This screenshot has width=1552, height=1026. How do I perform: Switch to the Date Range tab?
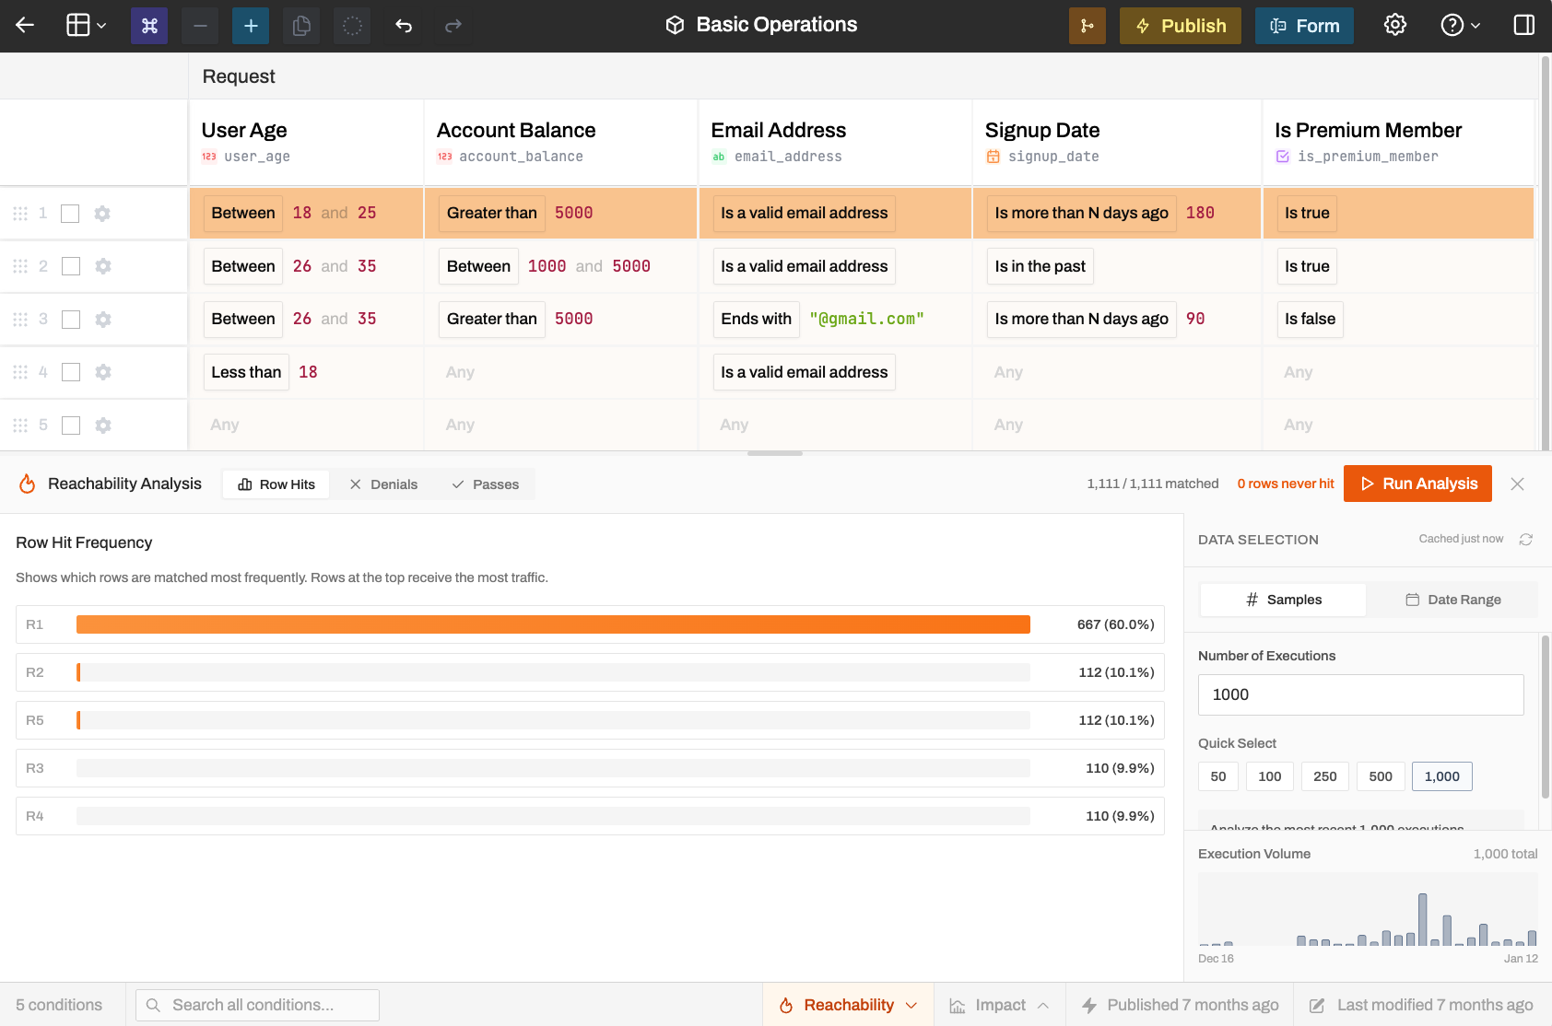click(x=1453, y=600)
